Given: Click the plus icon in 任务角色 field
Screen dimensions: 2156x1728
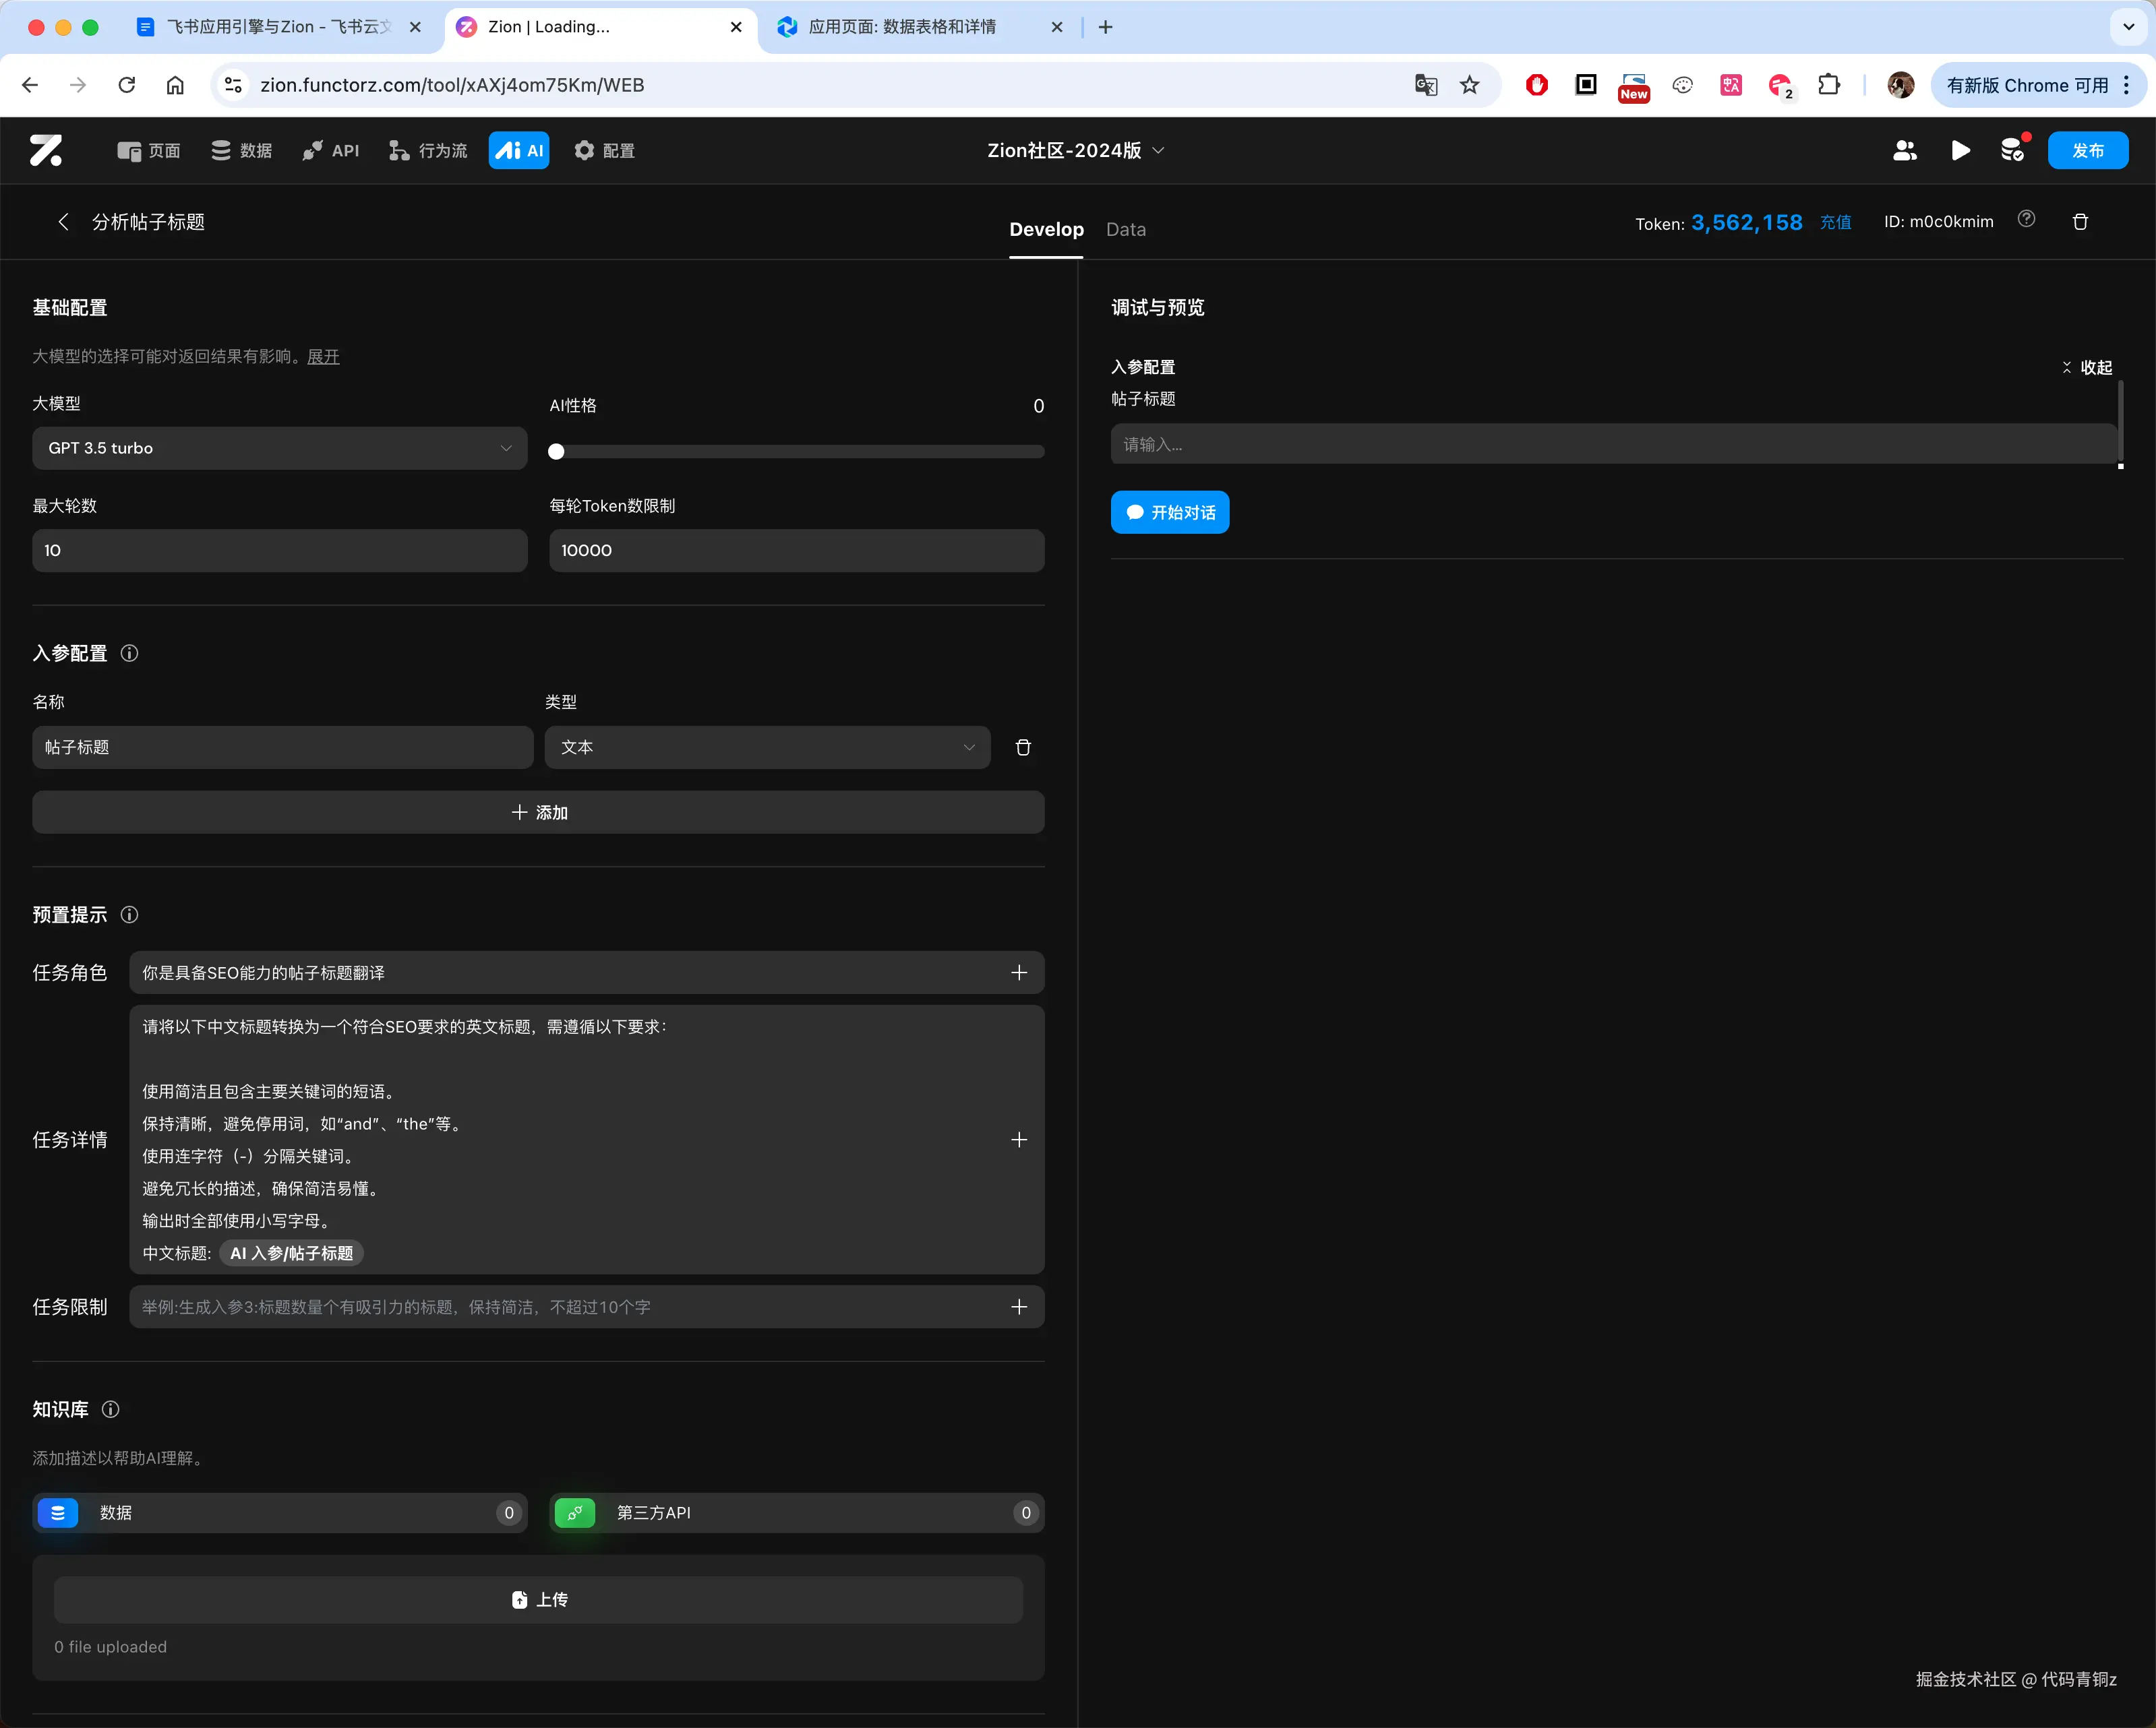Looking at the screenshot, I should 1018,973.
